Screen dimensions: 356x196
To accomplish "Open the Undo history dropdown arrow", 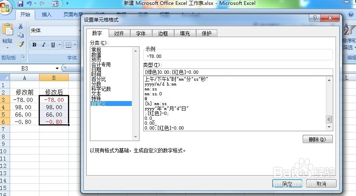I will [x=35, y=3].
